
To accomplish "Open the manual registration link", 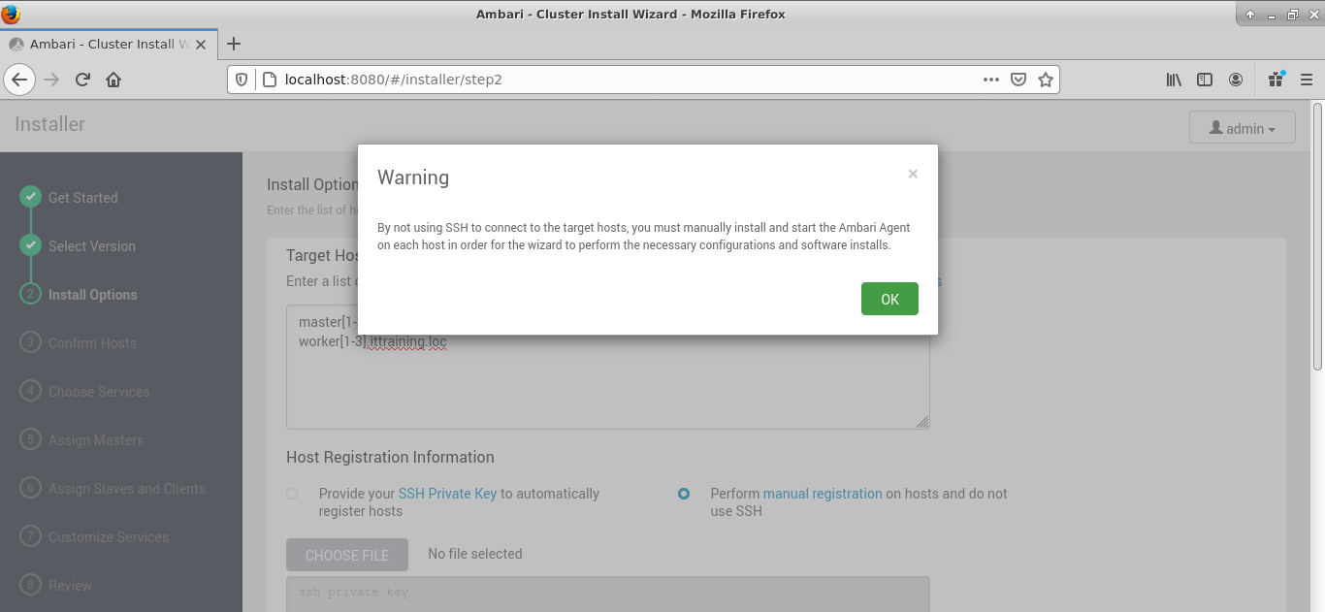I will tap(823, 494).
